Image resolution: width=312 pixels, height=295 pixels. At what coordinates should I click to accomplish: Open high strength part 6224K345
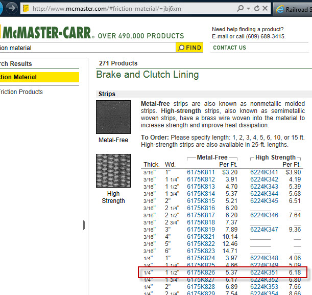tap(264, 201)
